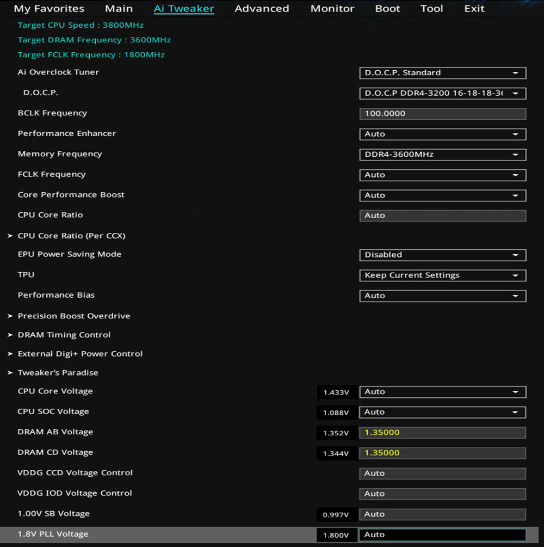Click the VDDG CCD Voltage Control field
This screenshot has height=547, width=544.
click(x=442, y=474)
